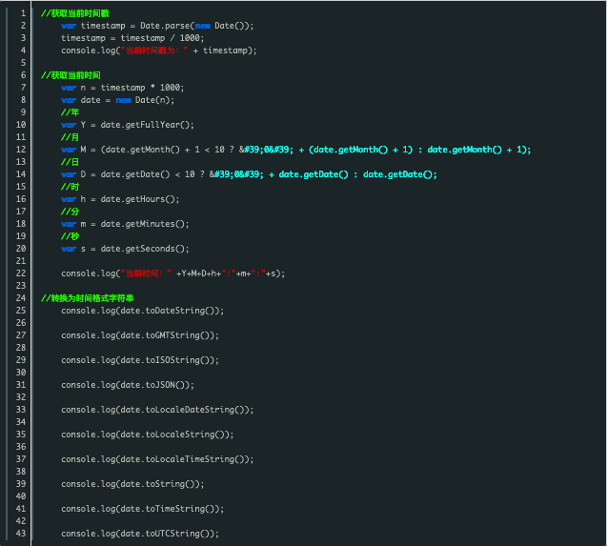Click the 'var D = date.getDate()' line

click(249, 174)
